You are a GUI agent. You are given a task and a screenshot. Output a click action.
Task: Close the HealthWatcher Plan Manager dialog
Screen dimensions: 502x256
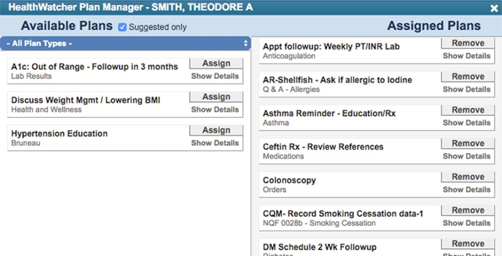tap(494, 8)
